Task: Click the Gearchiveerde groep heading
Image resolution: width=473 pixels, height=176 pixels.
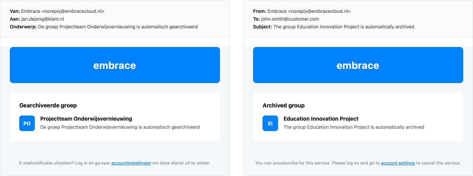Action: (x=48, y=105)
